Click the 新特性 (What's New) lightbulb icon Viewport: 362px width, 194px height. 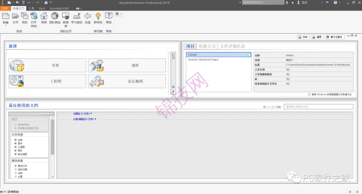pos(98,16)
